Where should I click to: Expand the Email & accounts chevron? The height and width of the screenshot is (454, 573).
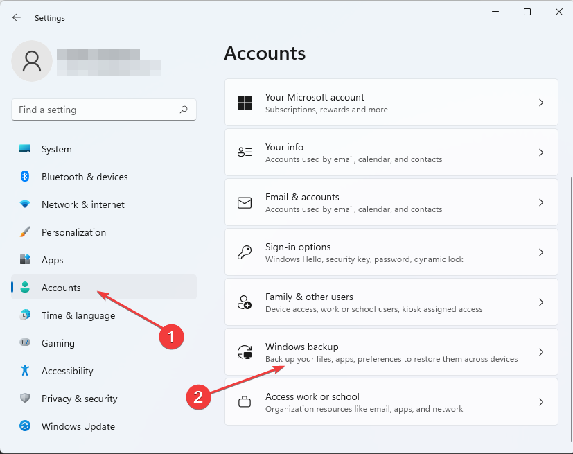click(x=541, y=202)
